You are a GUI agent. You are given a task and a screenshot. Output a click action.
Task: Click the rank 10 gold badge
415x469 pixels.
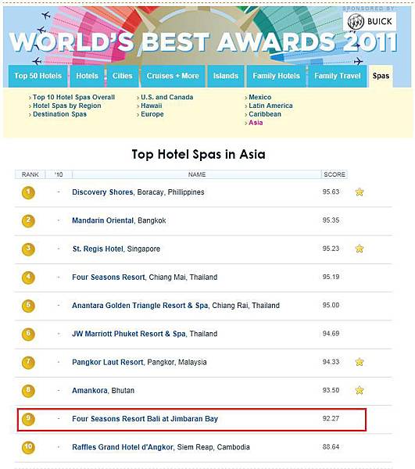pyautogui.click(x=28, y=447)
